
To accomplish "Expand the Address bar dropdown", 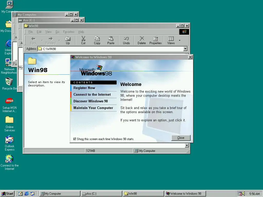I will tap(185, 49).
